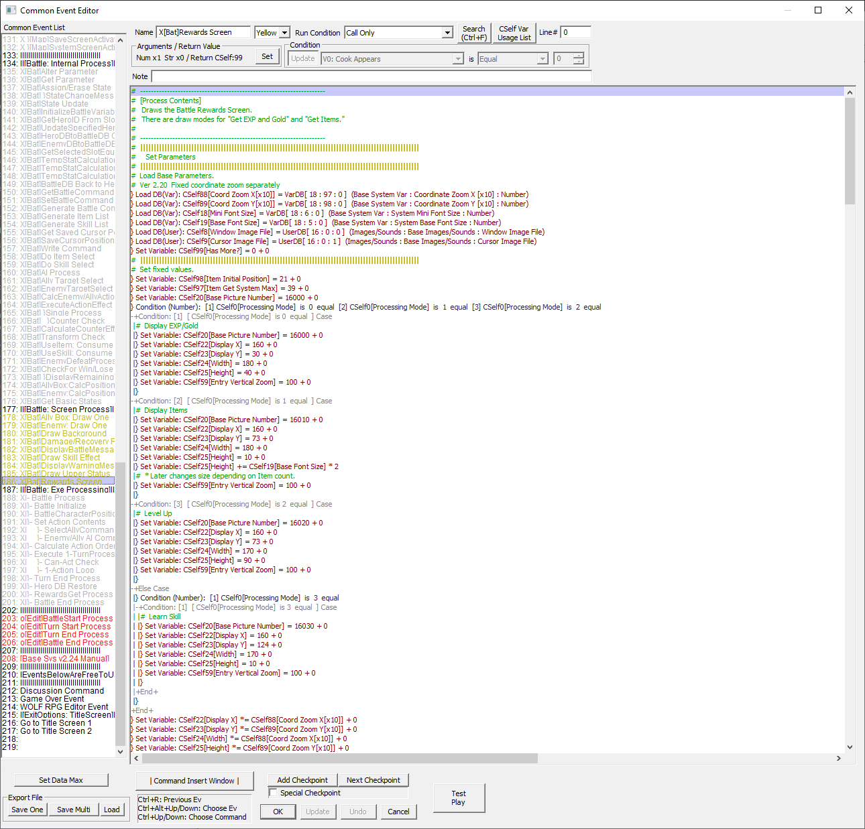Image resolution: width=865 pixels, height=829 pixels.
Task: Toggle the Special Checkpoint checkbox
Action: pyautogui.click(x=273, y=793)
